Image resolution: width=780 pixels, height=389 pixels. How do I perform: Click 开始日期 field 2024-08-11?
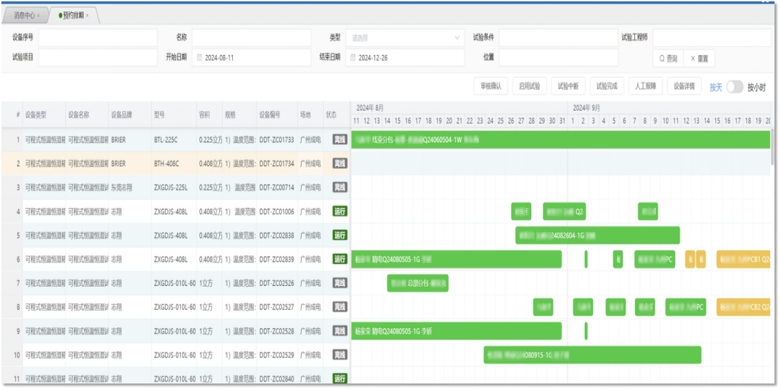(x=252, y=58)
